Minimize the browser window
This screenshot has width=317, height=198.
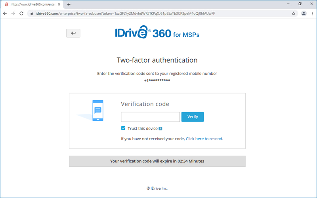[x=288, y=4]
